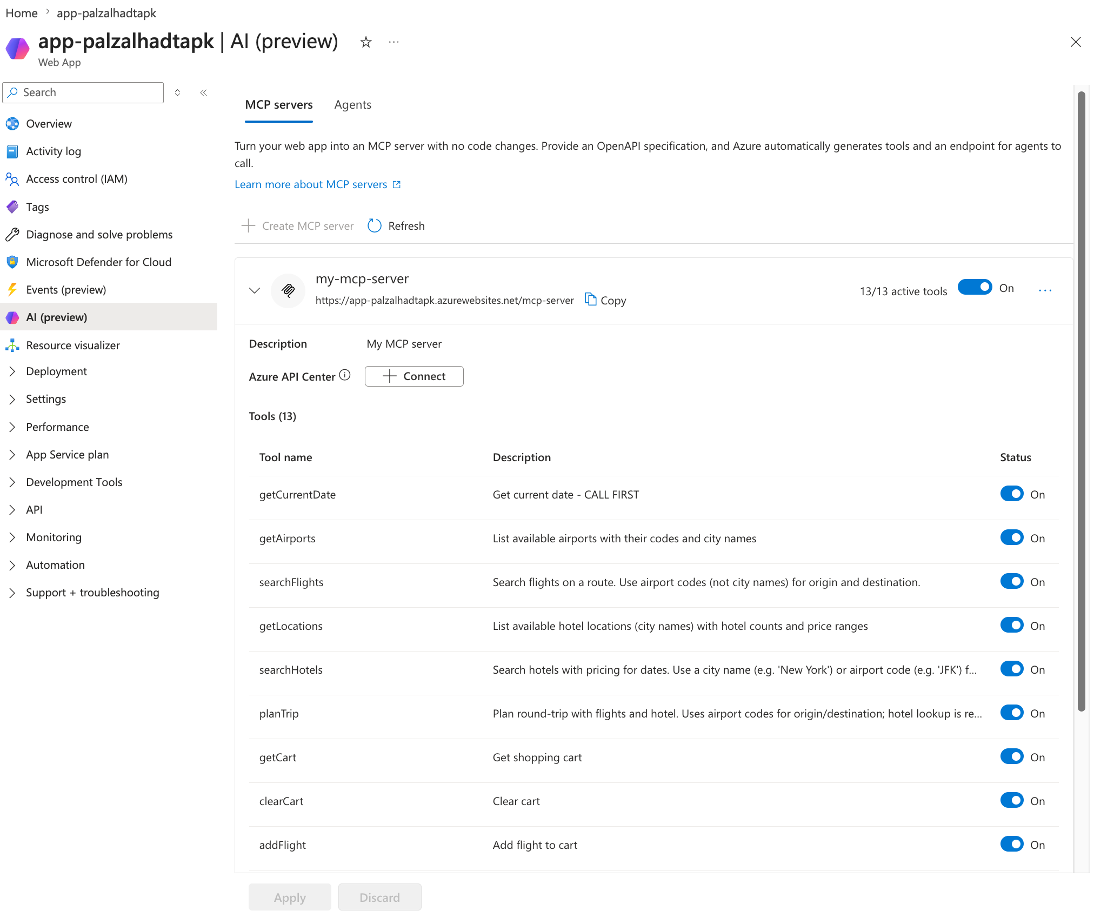Click app-palzalhadtapk breadcrumb link
The image size is (1094, 917).
106,13
